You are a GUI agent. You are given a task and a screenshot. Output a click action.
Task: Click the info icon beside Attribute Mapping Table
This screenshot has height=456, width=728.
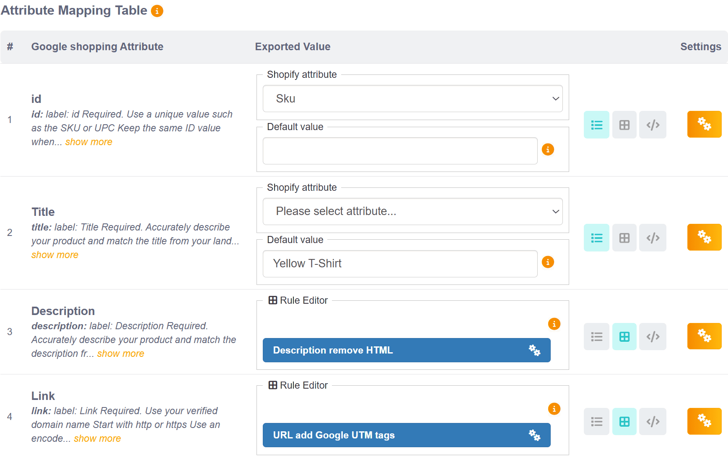coord(157,11)
